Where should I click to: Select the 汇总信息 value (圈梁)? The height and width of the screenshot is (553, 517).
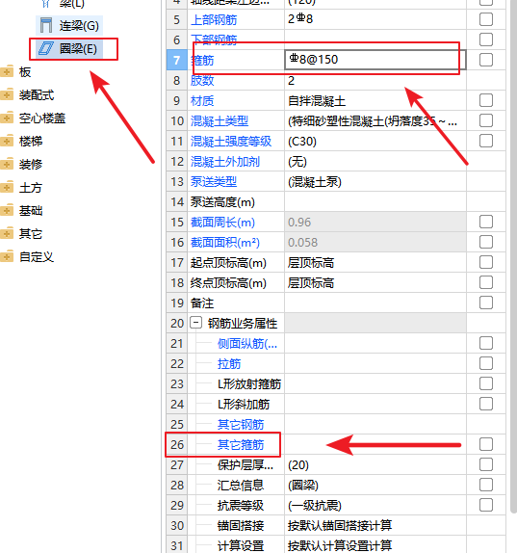click(x=375, y=485)
